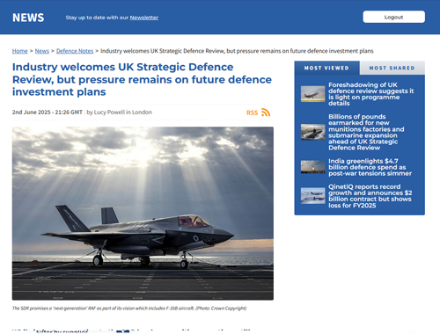Click the India defence spend thumbnail
This screenshot has width=440, height=334.
coord(313,167)
